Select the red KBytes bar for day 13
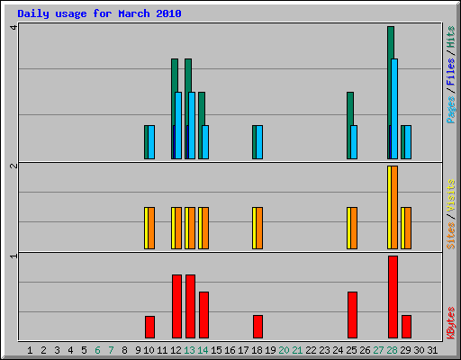This screenshot has height=360, width=461. coord(190,306)
